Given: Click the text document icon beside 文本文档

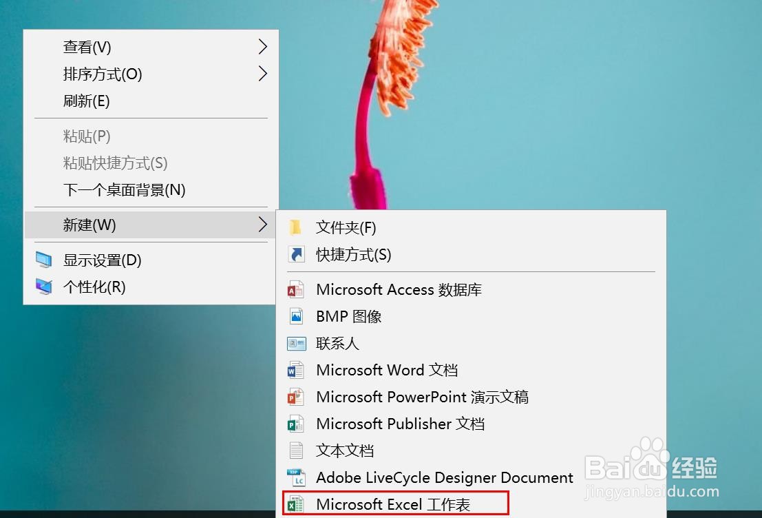Looking at the screenshot, I should [296, 451].
